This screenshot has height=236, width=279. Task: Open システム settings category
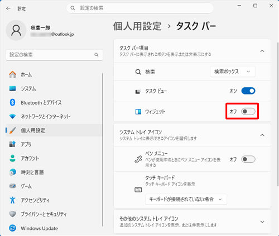tap(54, 88)
